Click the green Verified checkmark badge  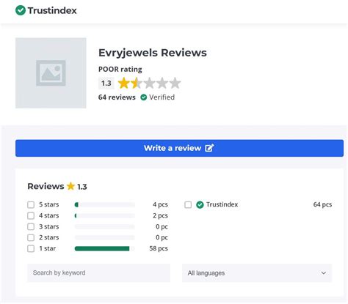[x=144, y=97]
